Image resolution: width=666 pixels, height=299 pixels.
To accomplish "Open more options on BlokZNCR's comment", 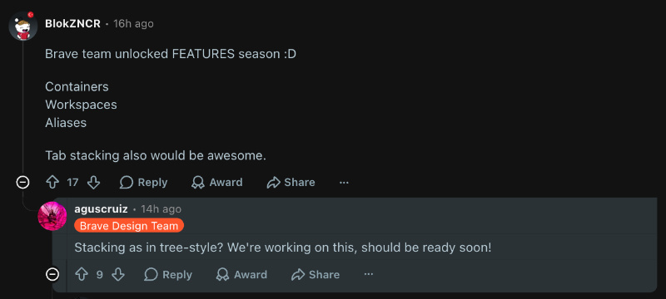I will [344, 183].
